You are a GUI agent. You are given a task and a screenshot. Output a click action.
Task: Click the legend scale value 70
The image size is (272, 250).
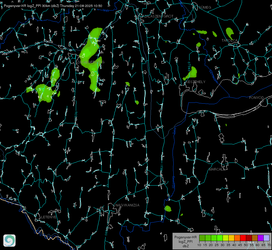(269, 245)
